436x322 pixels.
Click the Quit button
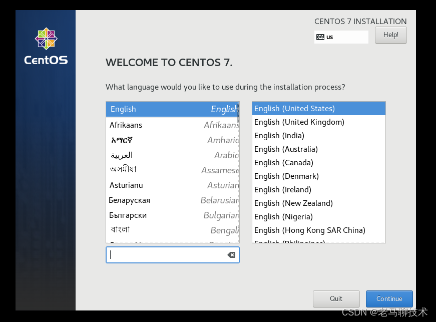coord(336,298)
